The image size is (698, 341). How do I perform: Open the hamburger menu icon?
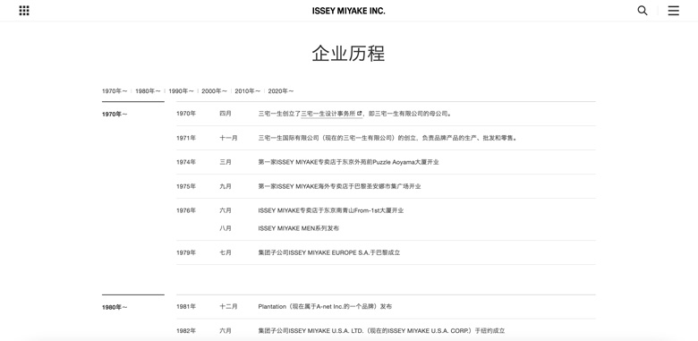(674, 11)
